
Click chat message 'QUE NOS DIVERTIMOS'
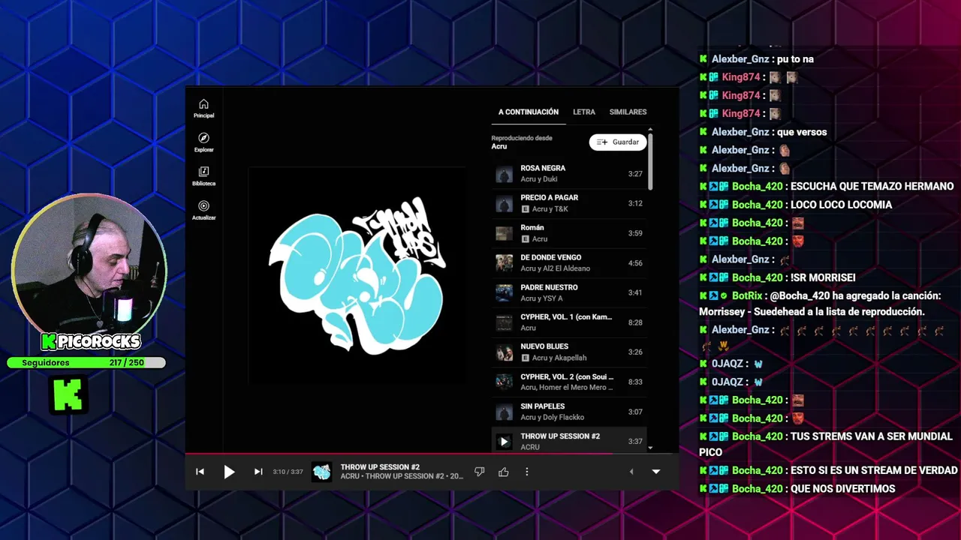click(843, 489)
